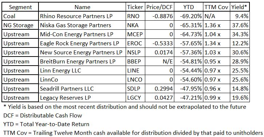Click the YTD column header
264x137 pixels.
188,7
